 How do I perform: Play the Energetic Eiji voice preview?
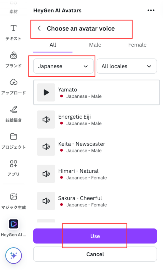click(x=46, y=119)
